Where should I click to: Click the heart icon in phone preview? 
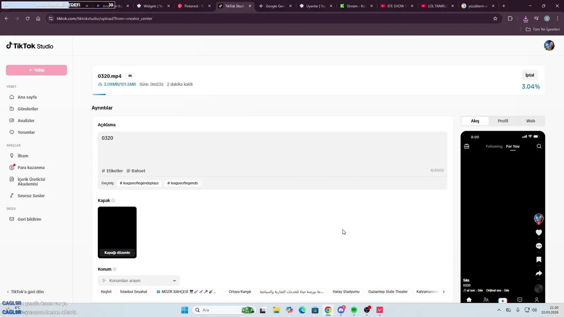[x=538, y=232]
